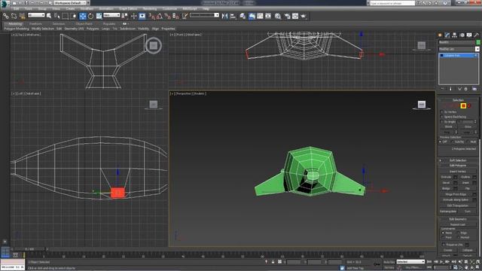
Task: Click the object color swatch
Action: 478,42
